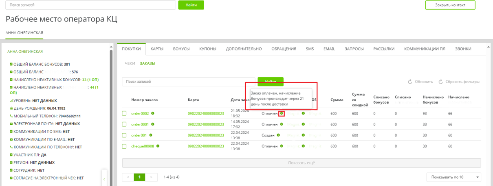Image resolution: width=493 pixels, height=186 pixels.
Task: Click status info icon in order0001 row
Action: 282,124
